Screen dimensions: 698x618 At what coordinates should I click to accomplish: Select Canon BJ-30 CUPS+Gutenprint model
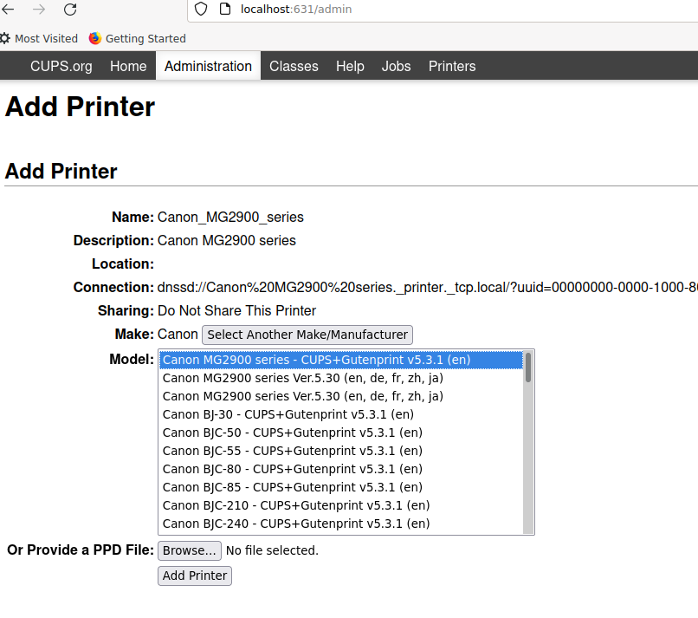tap(341, 414)
